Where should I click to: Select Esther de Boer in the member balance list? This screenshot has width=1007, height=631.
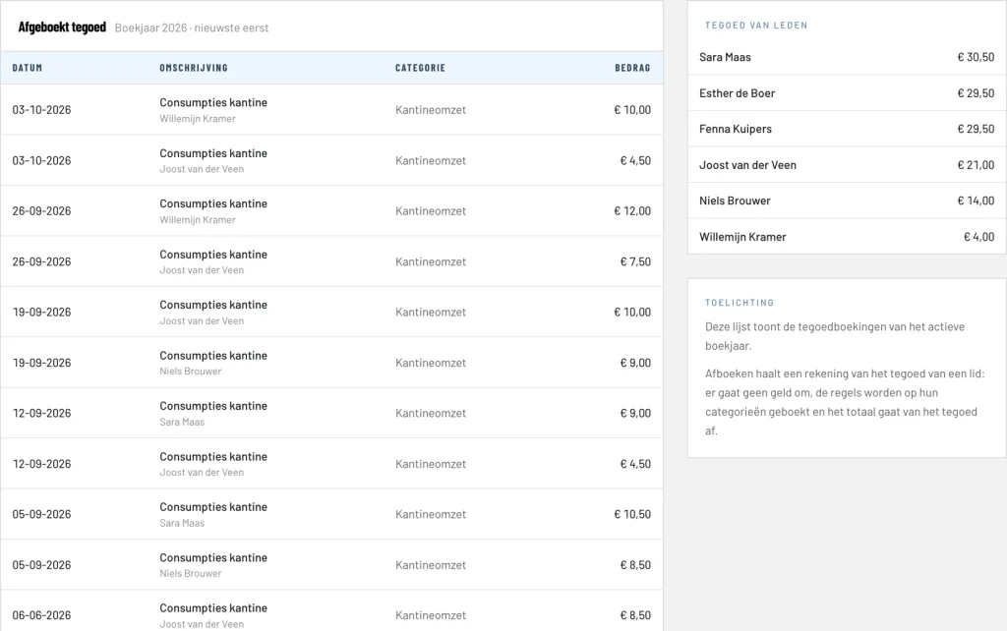(737, 93)
